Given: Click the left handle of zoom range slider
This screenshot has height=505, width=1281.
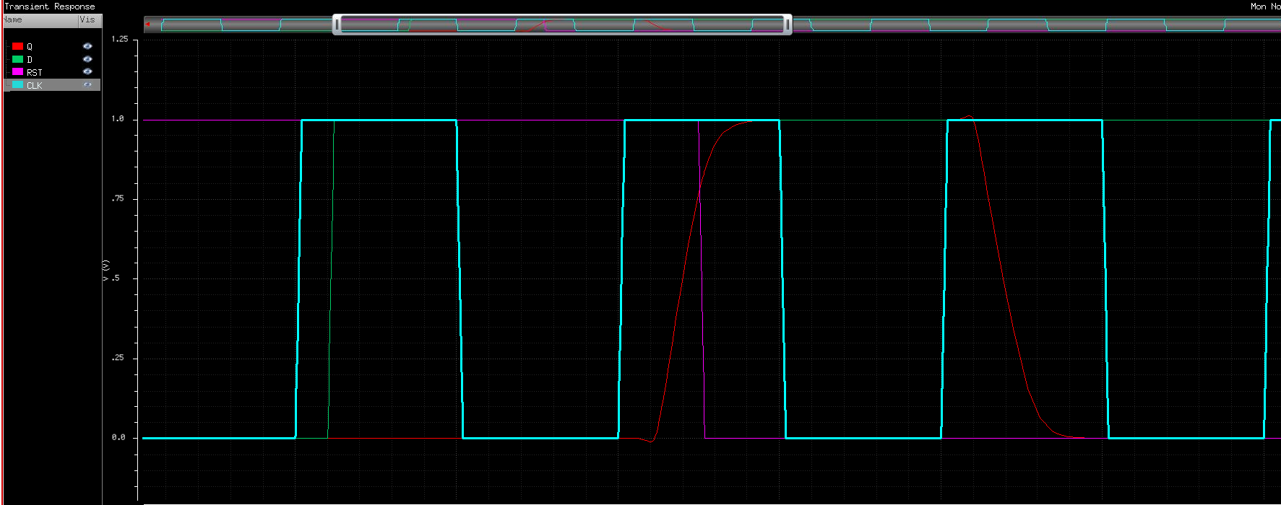Looking at the screenshot, I should point(337,25).
